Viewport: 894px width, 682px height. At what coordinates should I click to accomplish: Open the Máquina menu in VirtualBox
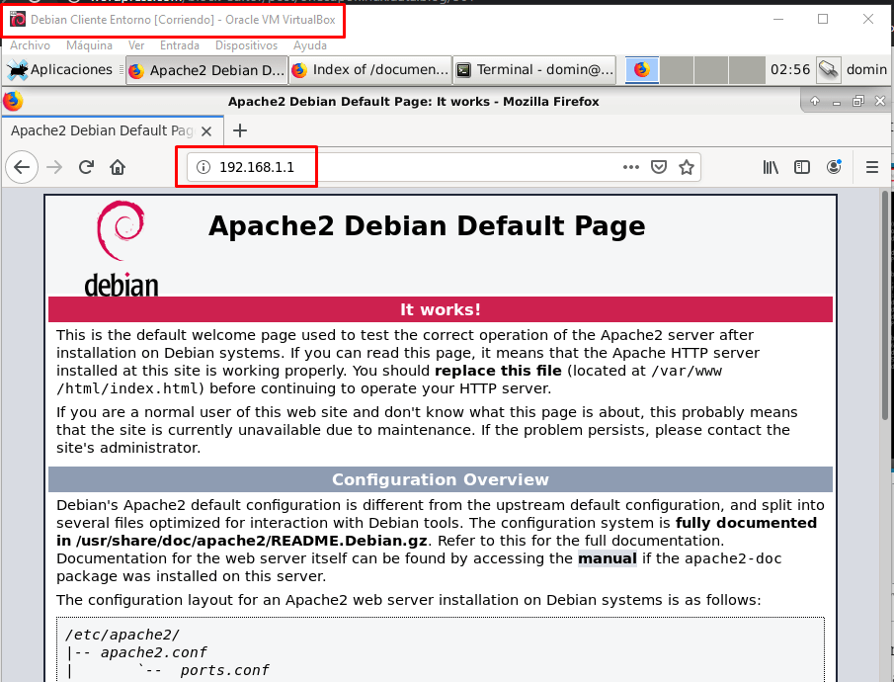[x=89, y=45]
